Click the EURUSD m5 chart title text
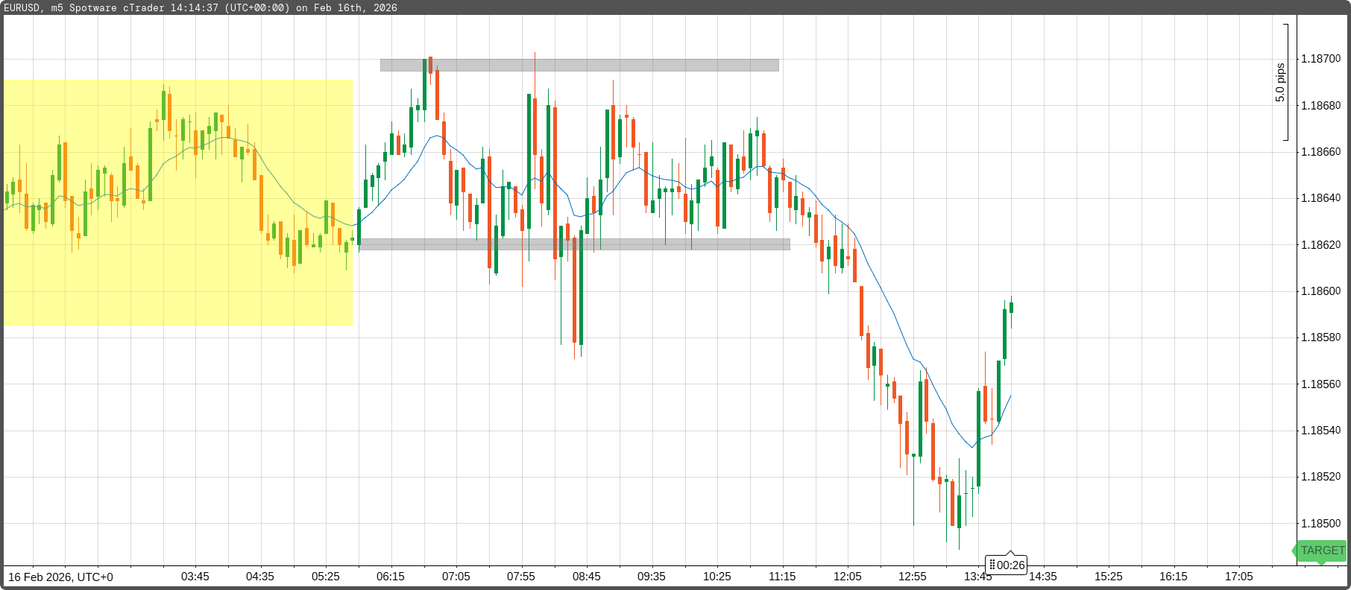This screenshot has width=1351, height=590. coord(201,7)
